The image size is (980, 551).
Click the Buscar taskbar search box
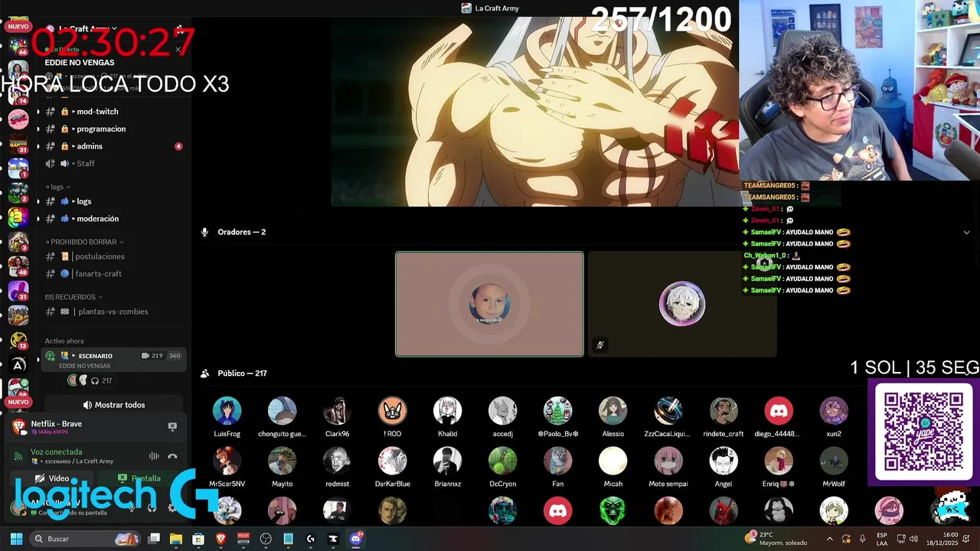(x=86, y=539)
